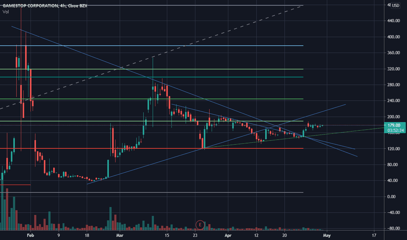Image resolution: width=407 pixels, height=240 pixels.
Task: Click the 400.00 price axis label
Action: point(393,37)
